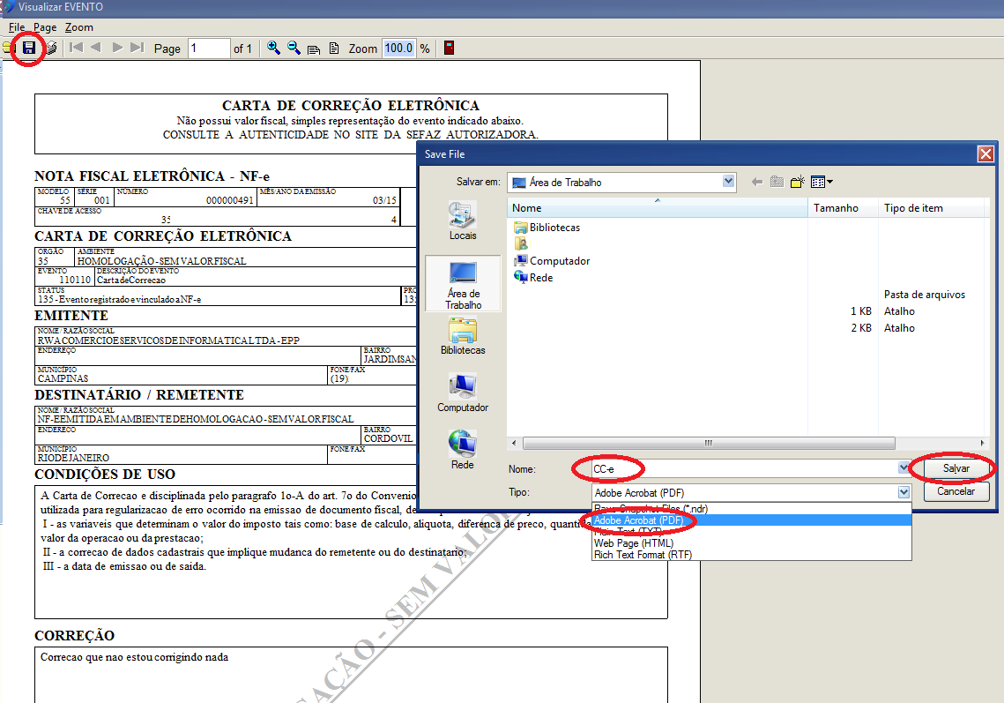Click the number value '000000491'
This screenshot has height=703, width=1004.
tap(230, 200)
